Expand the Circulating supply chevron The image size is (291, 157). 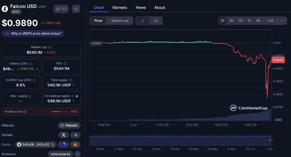(x=74, y=101)
